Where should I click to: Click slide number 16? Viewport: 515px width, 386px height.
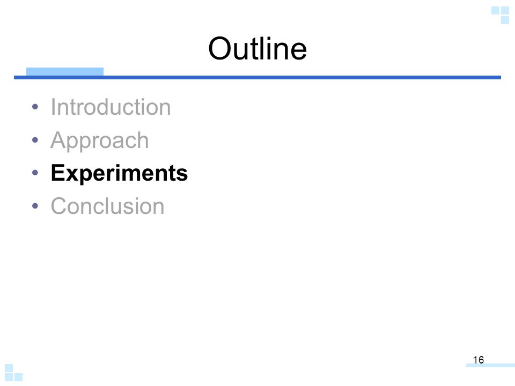(x=478, y=360)
